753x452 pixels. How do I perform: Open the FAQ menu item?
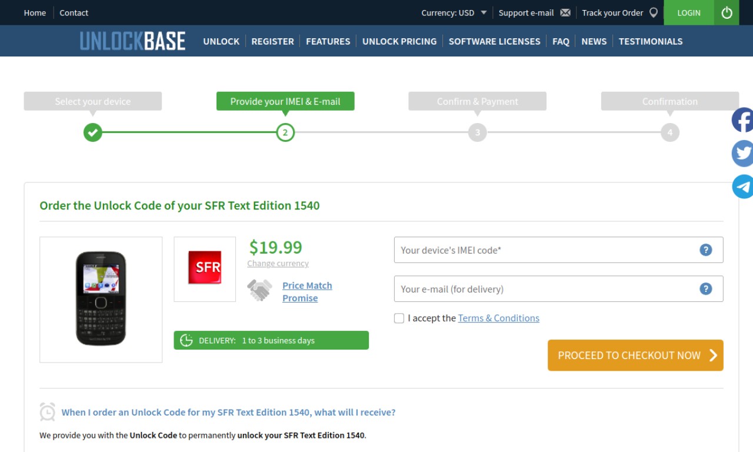point(561,41)
